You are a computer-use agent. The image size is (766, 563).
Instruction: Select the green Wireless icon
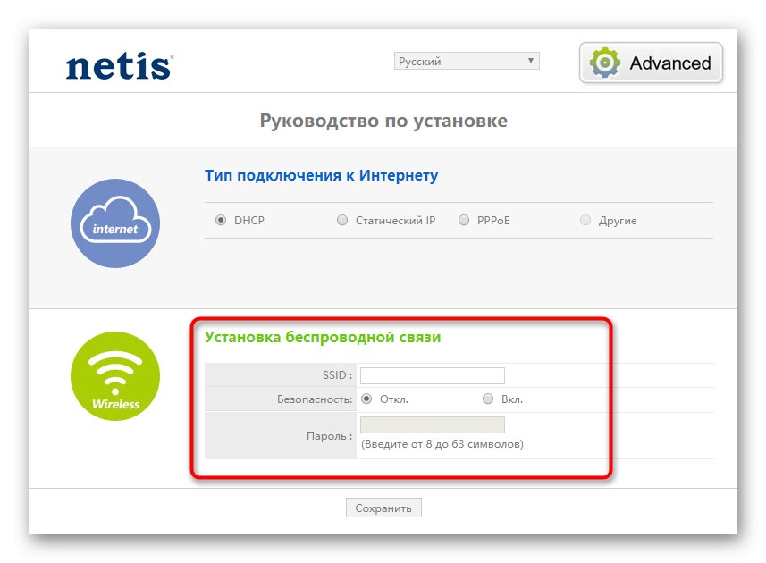tap(114, 375)
